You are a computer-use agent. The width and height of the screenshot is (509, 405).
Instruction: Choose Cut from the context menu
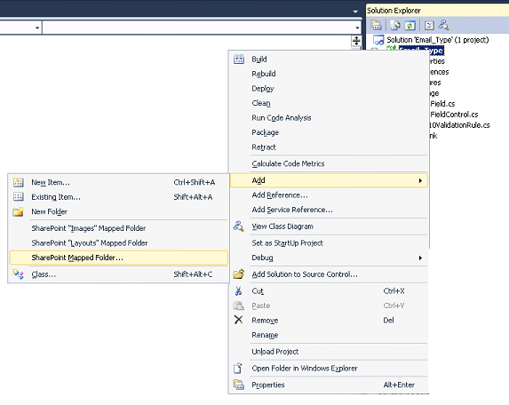pos(329,290)
